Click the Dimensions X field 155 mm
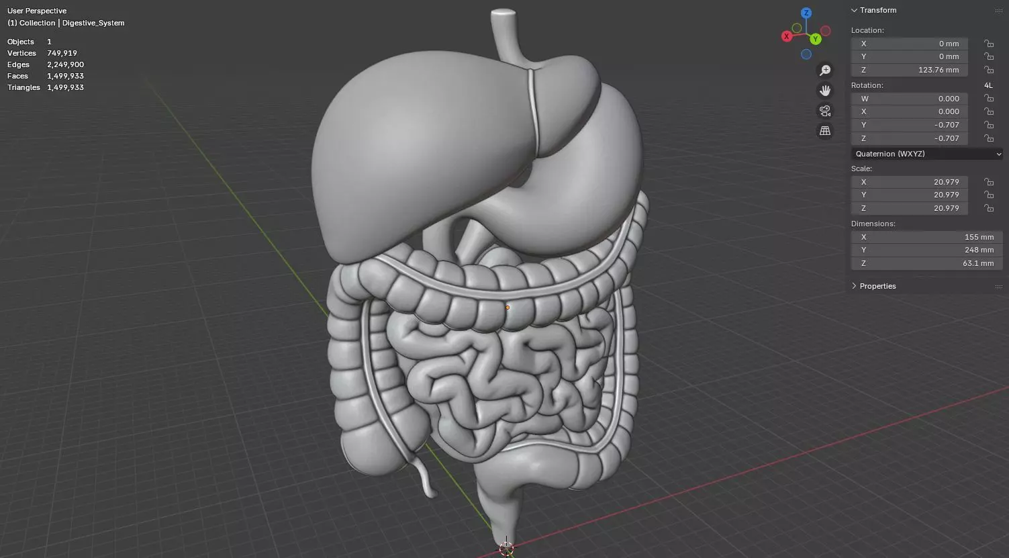This screenshot has width=1009, height=558. click(x=927, y=237)
